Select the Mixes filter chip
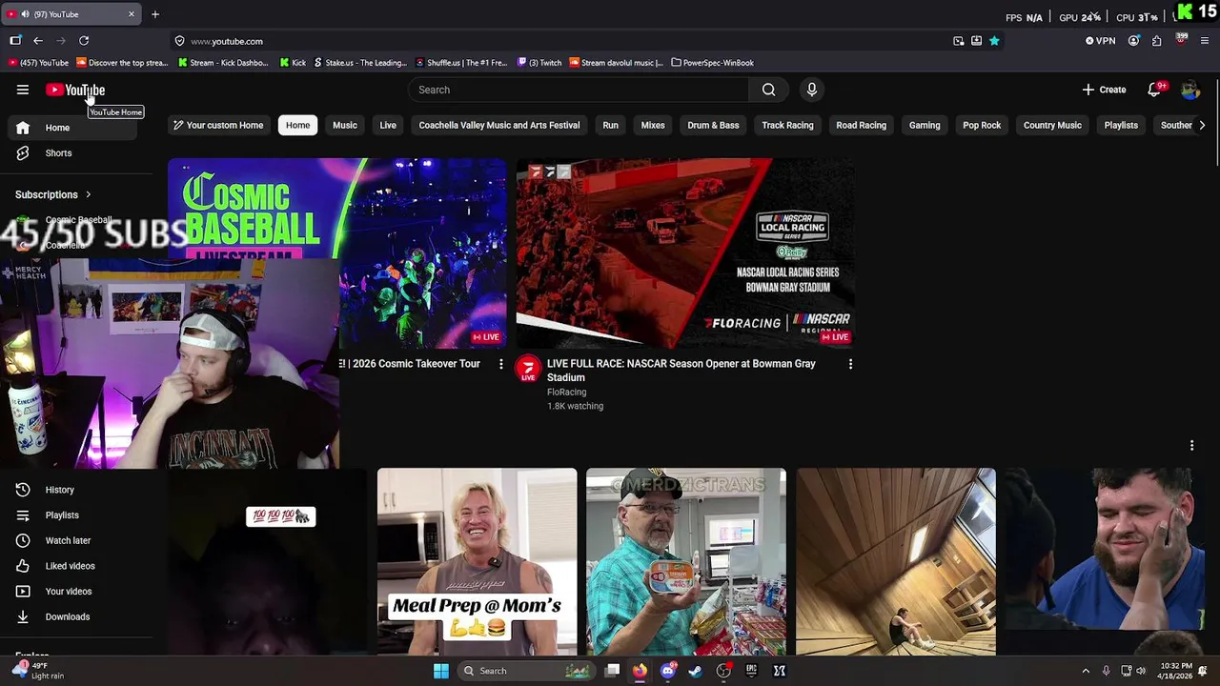This screenshot has width=1220, height=686. 653,125
